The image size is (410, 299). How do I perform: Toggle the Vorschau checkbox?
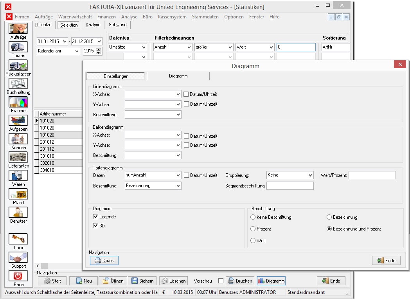click(221, 281)
